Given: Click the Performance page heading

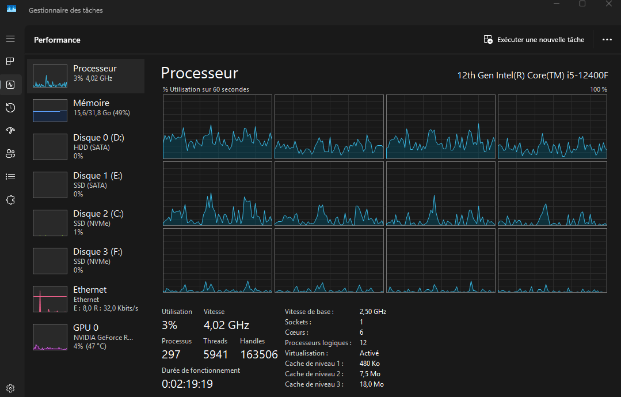Looking at the screenshot, I should [57, 40].
